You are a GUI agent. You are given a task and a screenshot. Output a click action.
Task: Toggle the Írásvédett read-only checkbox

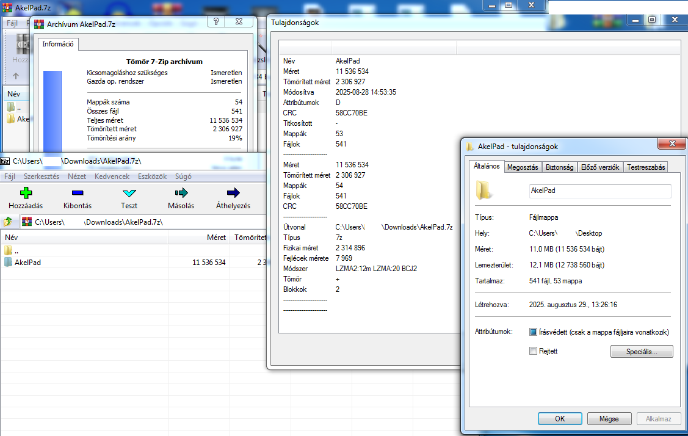[x=533, y=332]
